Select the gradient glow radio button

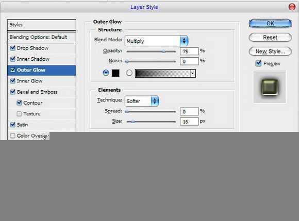click(x=129, y=73)
